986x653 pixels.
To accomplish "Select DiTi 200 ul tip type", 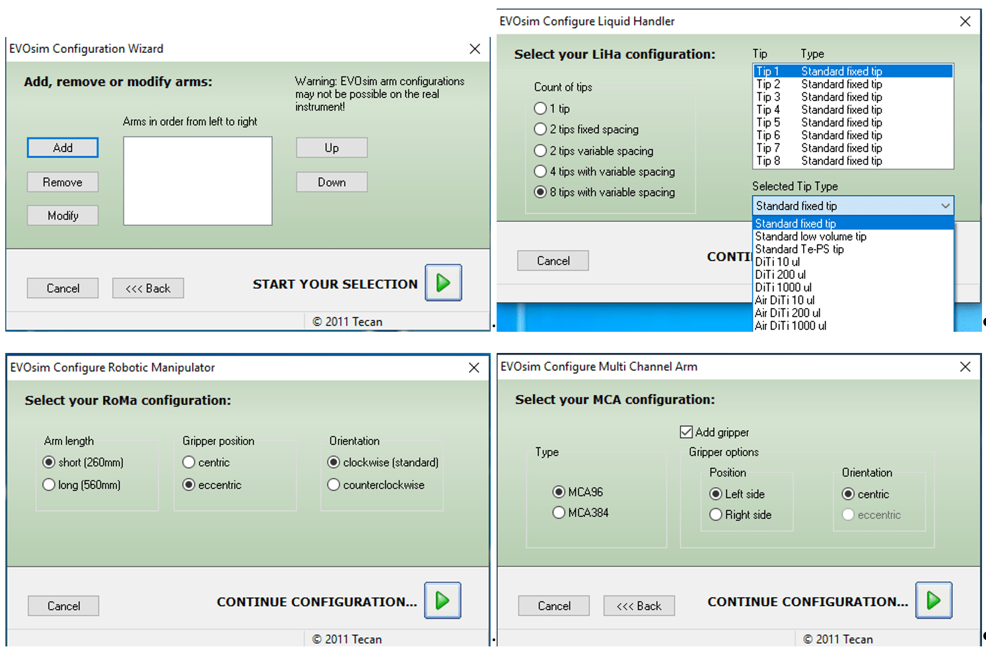I will [780, 274].
